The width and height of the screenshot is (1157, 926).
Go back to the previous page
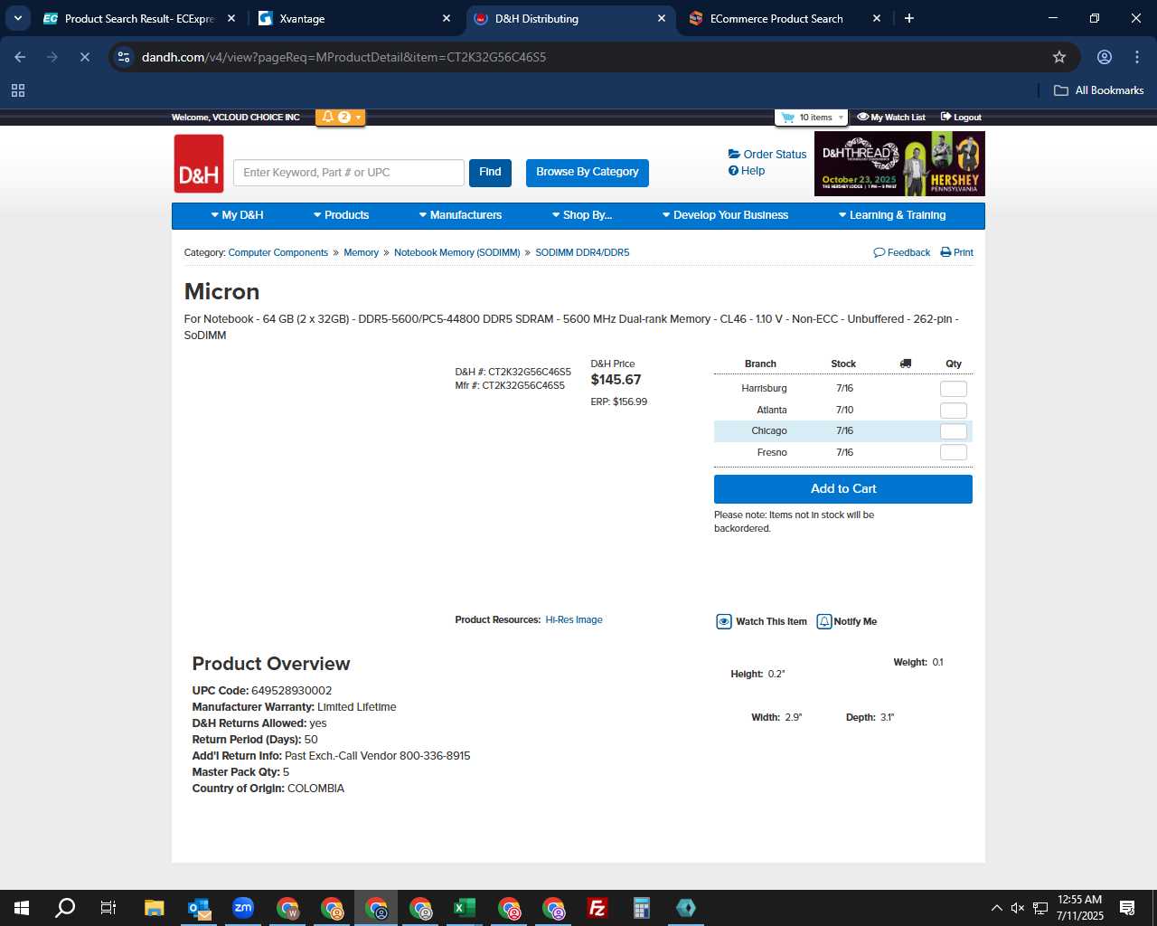(x=20, y=57)
